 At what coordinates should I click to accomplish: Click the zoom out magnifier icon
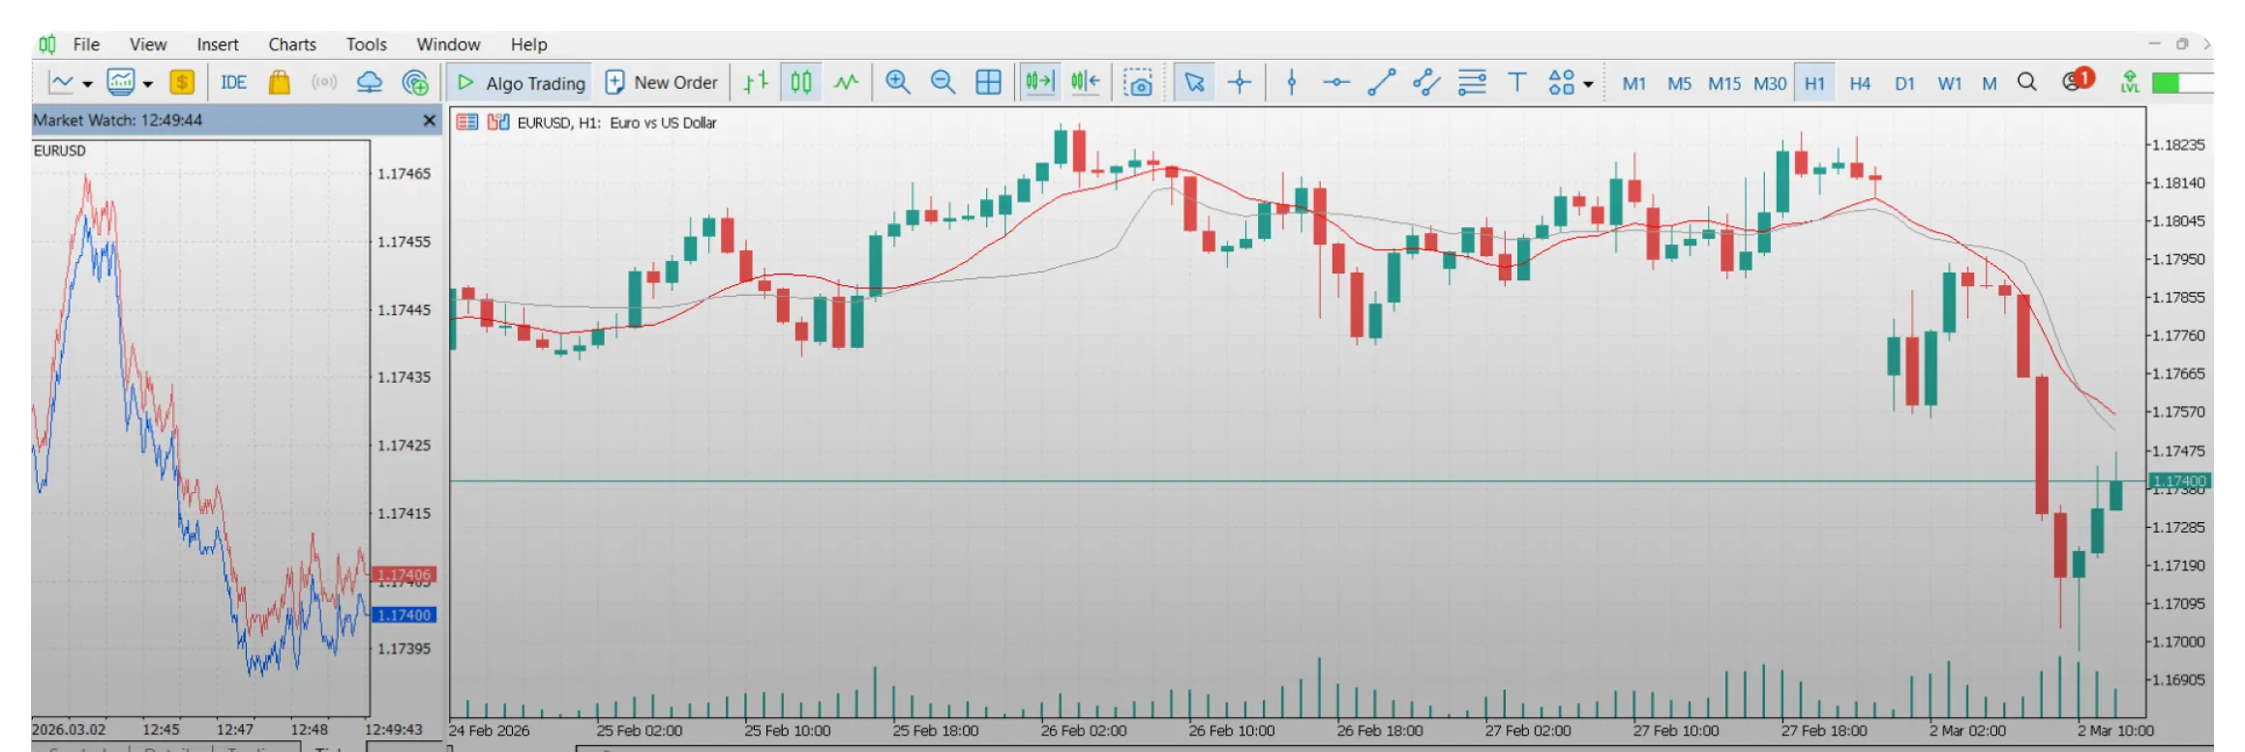tap(943, 83)
